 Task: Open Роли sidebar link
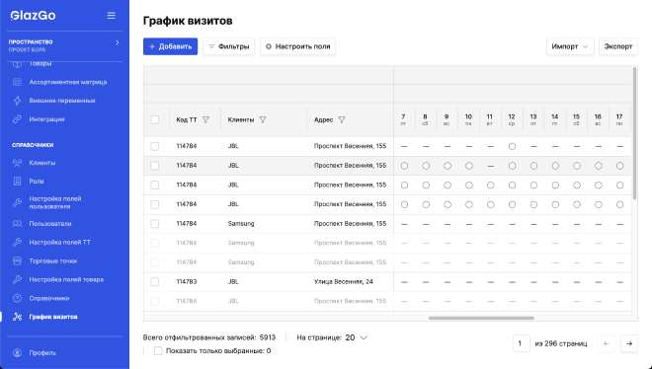tap(37, 181)
